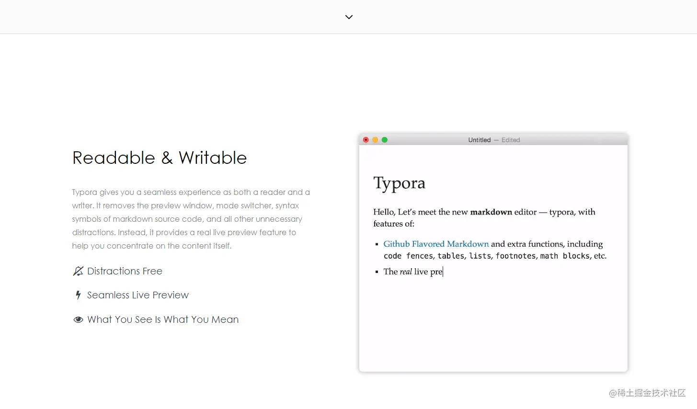The height and width of the screenshot is (409, 697).
Task: Maximize the Untitled window with green button
Action: point(384,140)
